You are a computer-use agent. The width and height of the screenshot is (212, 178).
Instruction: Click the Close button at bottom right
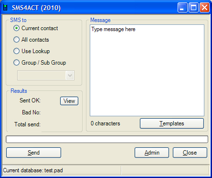(190, 153)
